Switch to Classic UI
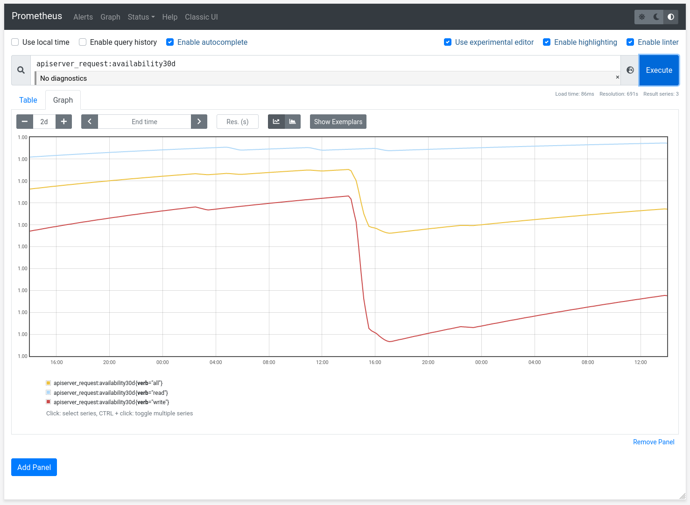Image resolution: width=690 pixels, height=505 pixels. tap(201, 17)
